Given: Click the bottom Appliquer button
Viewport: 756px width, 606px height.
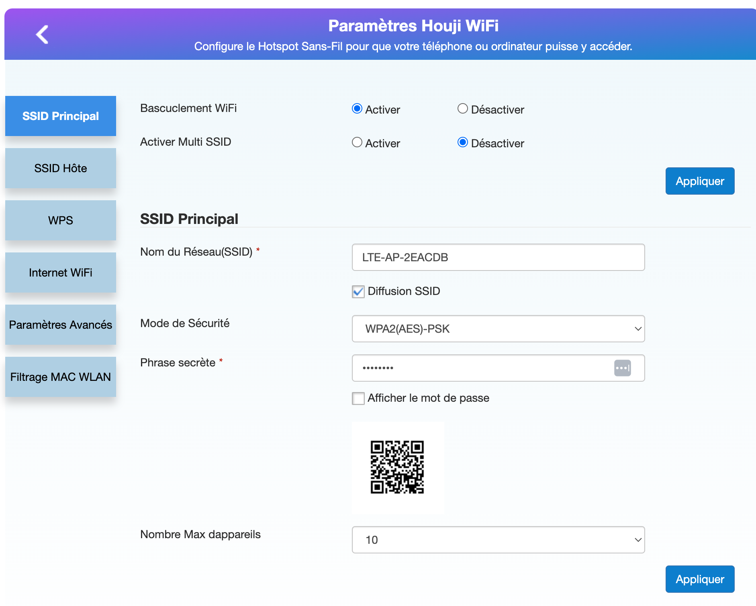Looking at the screenshot, I should point(700,579).
